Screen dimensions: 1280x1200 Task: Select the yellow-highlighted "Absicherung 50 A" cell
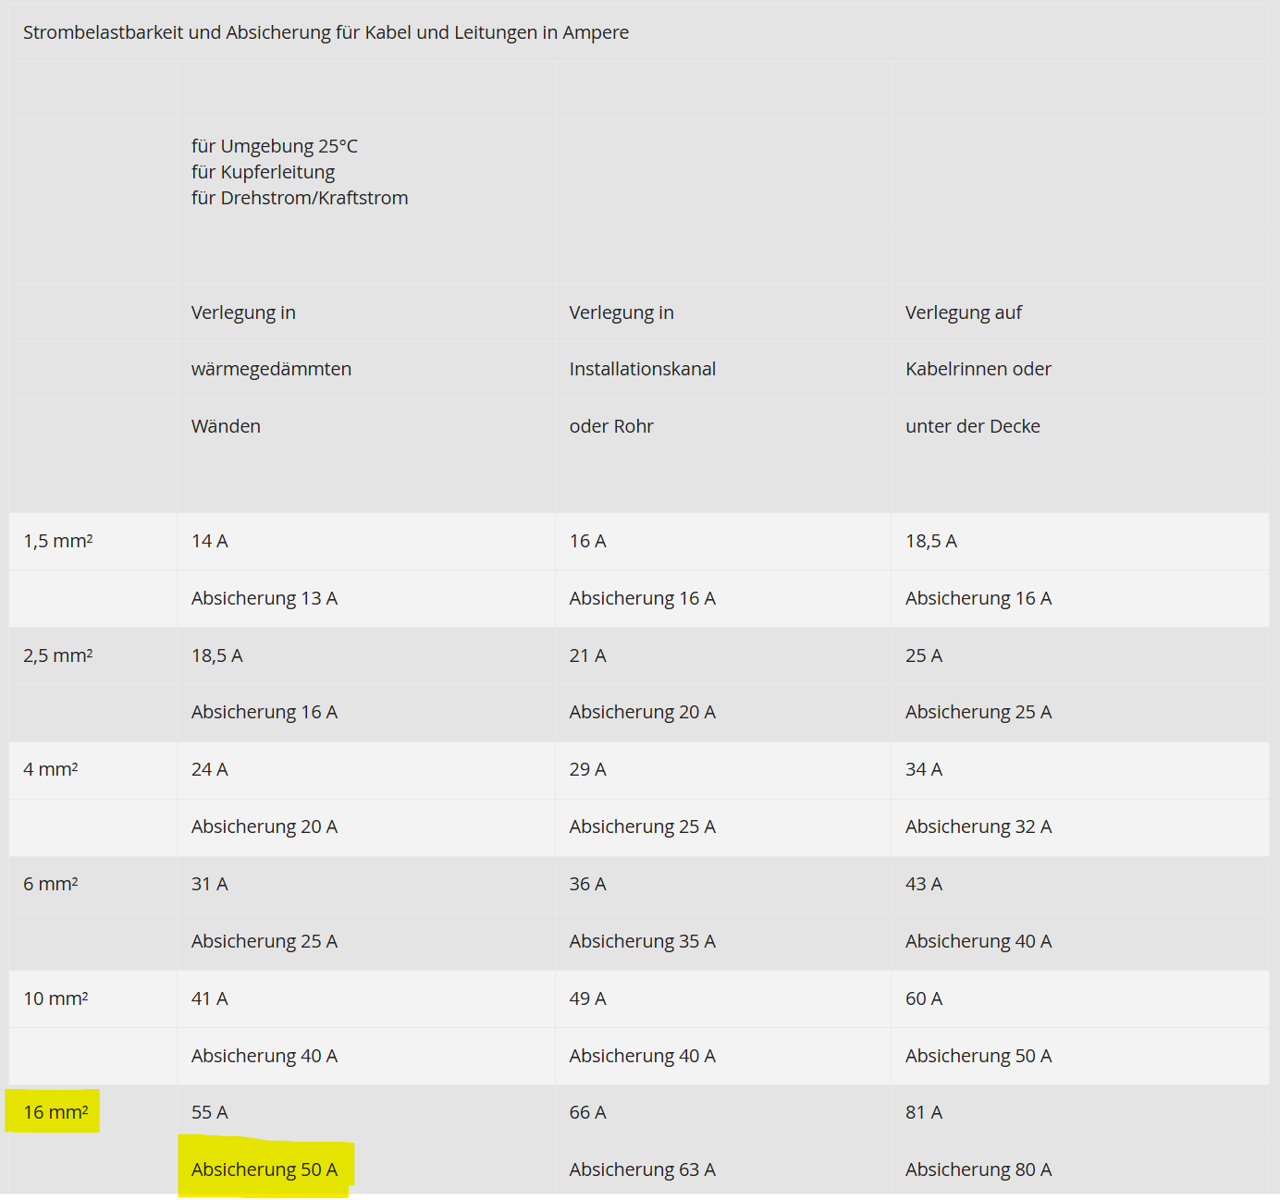(x=265, y=1169)
